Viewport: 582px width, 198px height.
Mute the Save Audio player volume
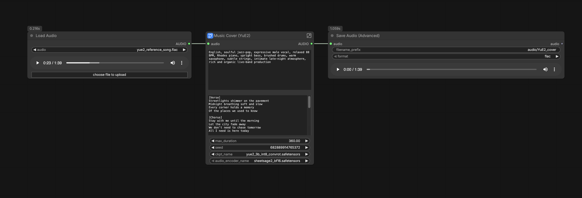point(545,70)
